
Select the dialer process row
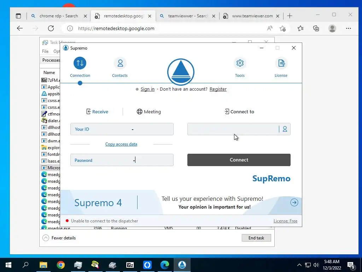tap(51, 120)
